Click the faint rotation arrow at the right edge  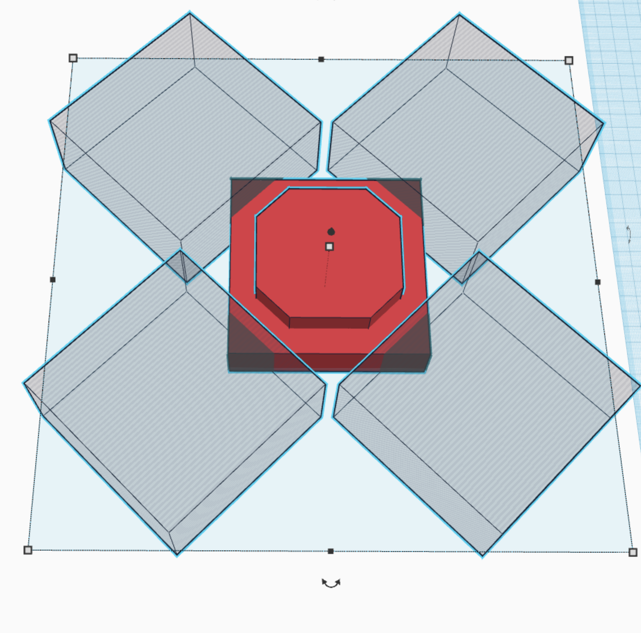[629, 234]
